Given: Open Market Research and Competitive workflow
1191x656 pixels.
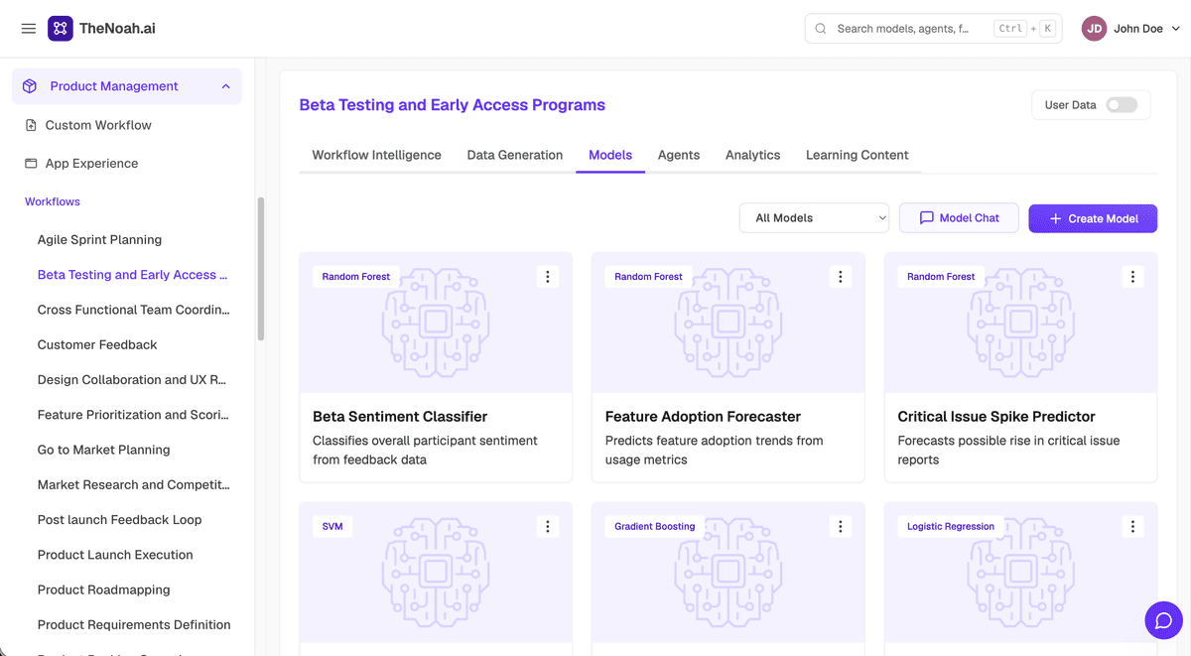Looking at the screenshot, I should tap(134, 484).
